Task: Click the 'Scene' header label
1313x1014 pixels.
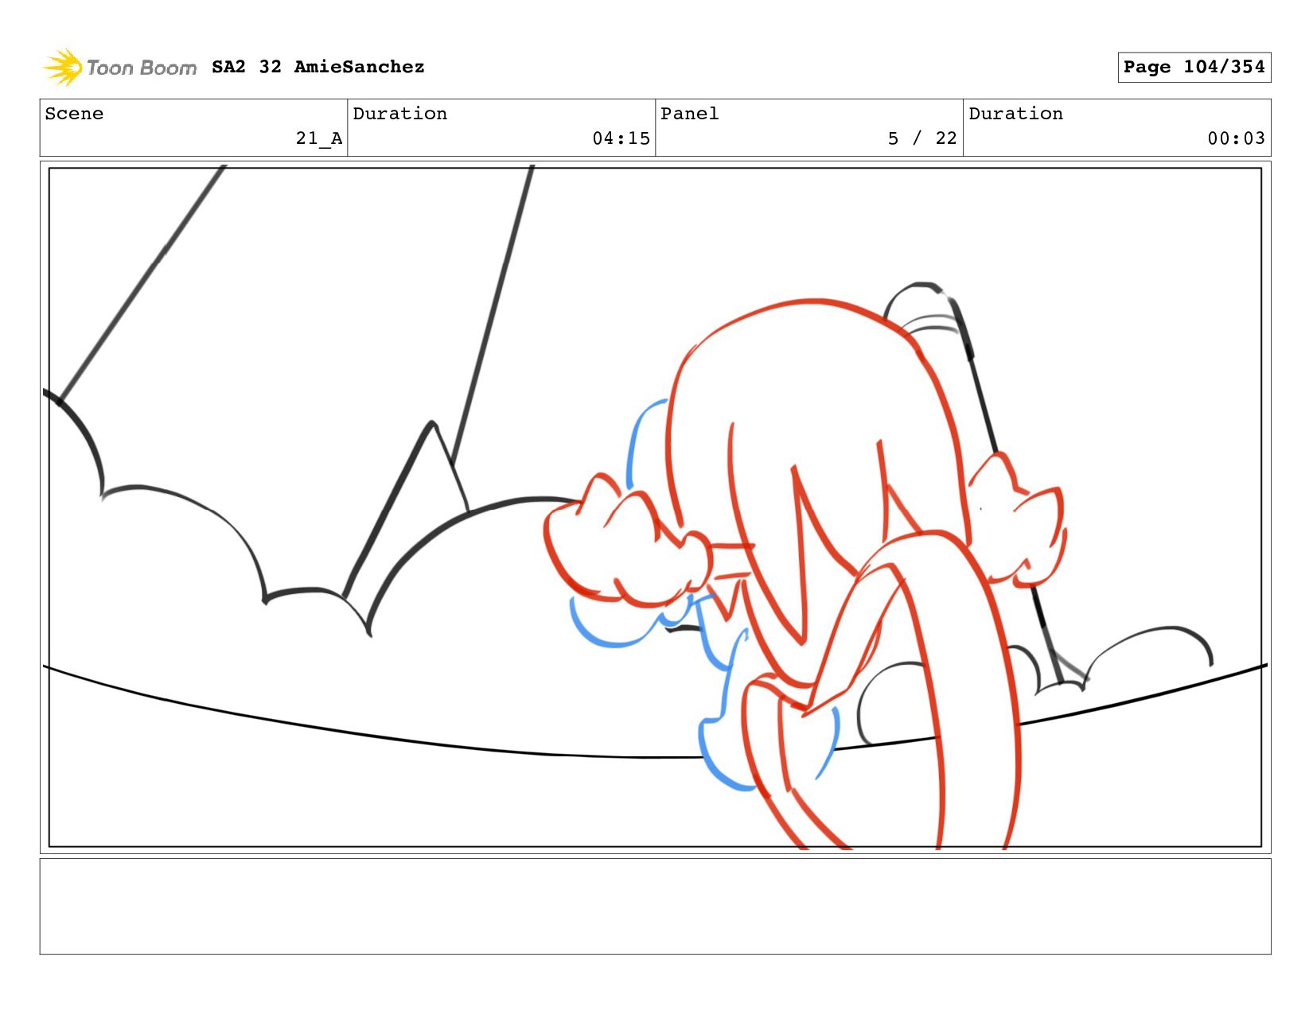Action: (x=74, y=114)
